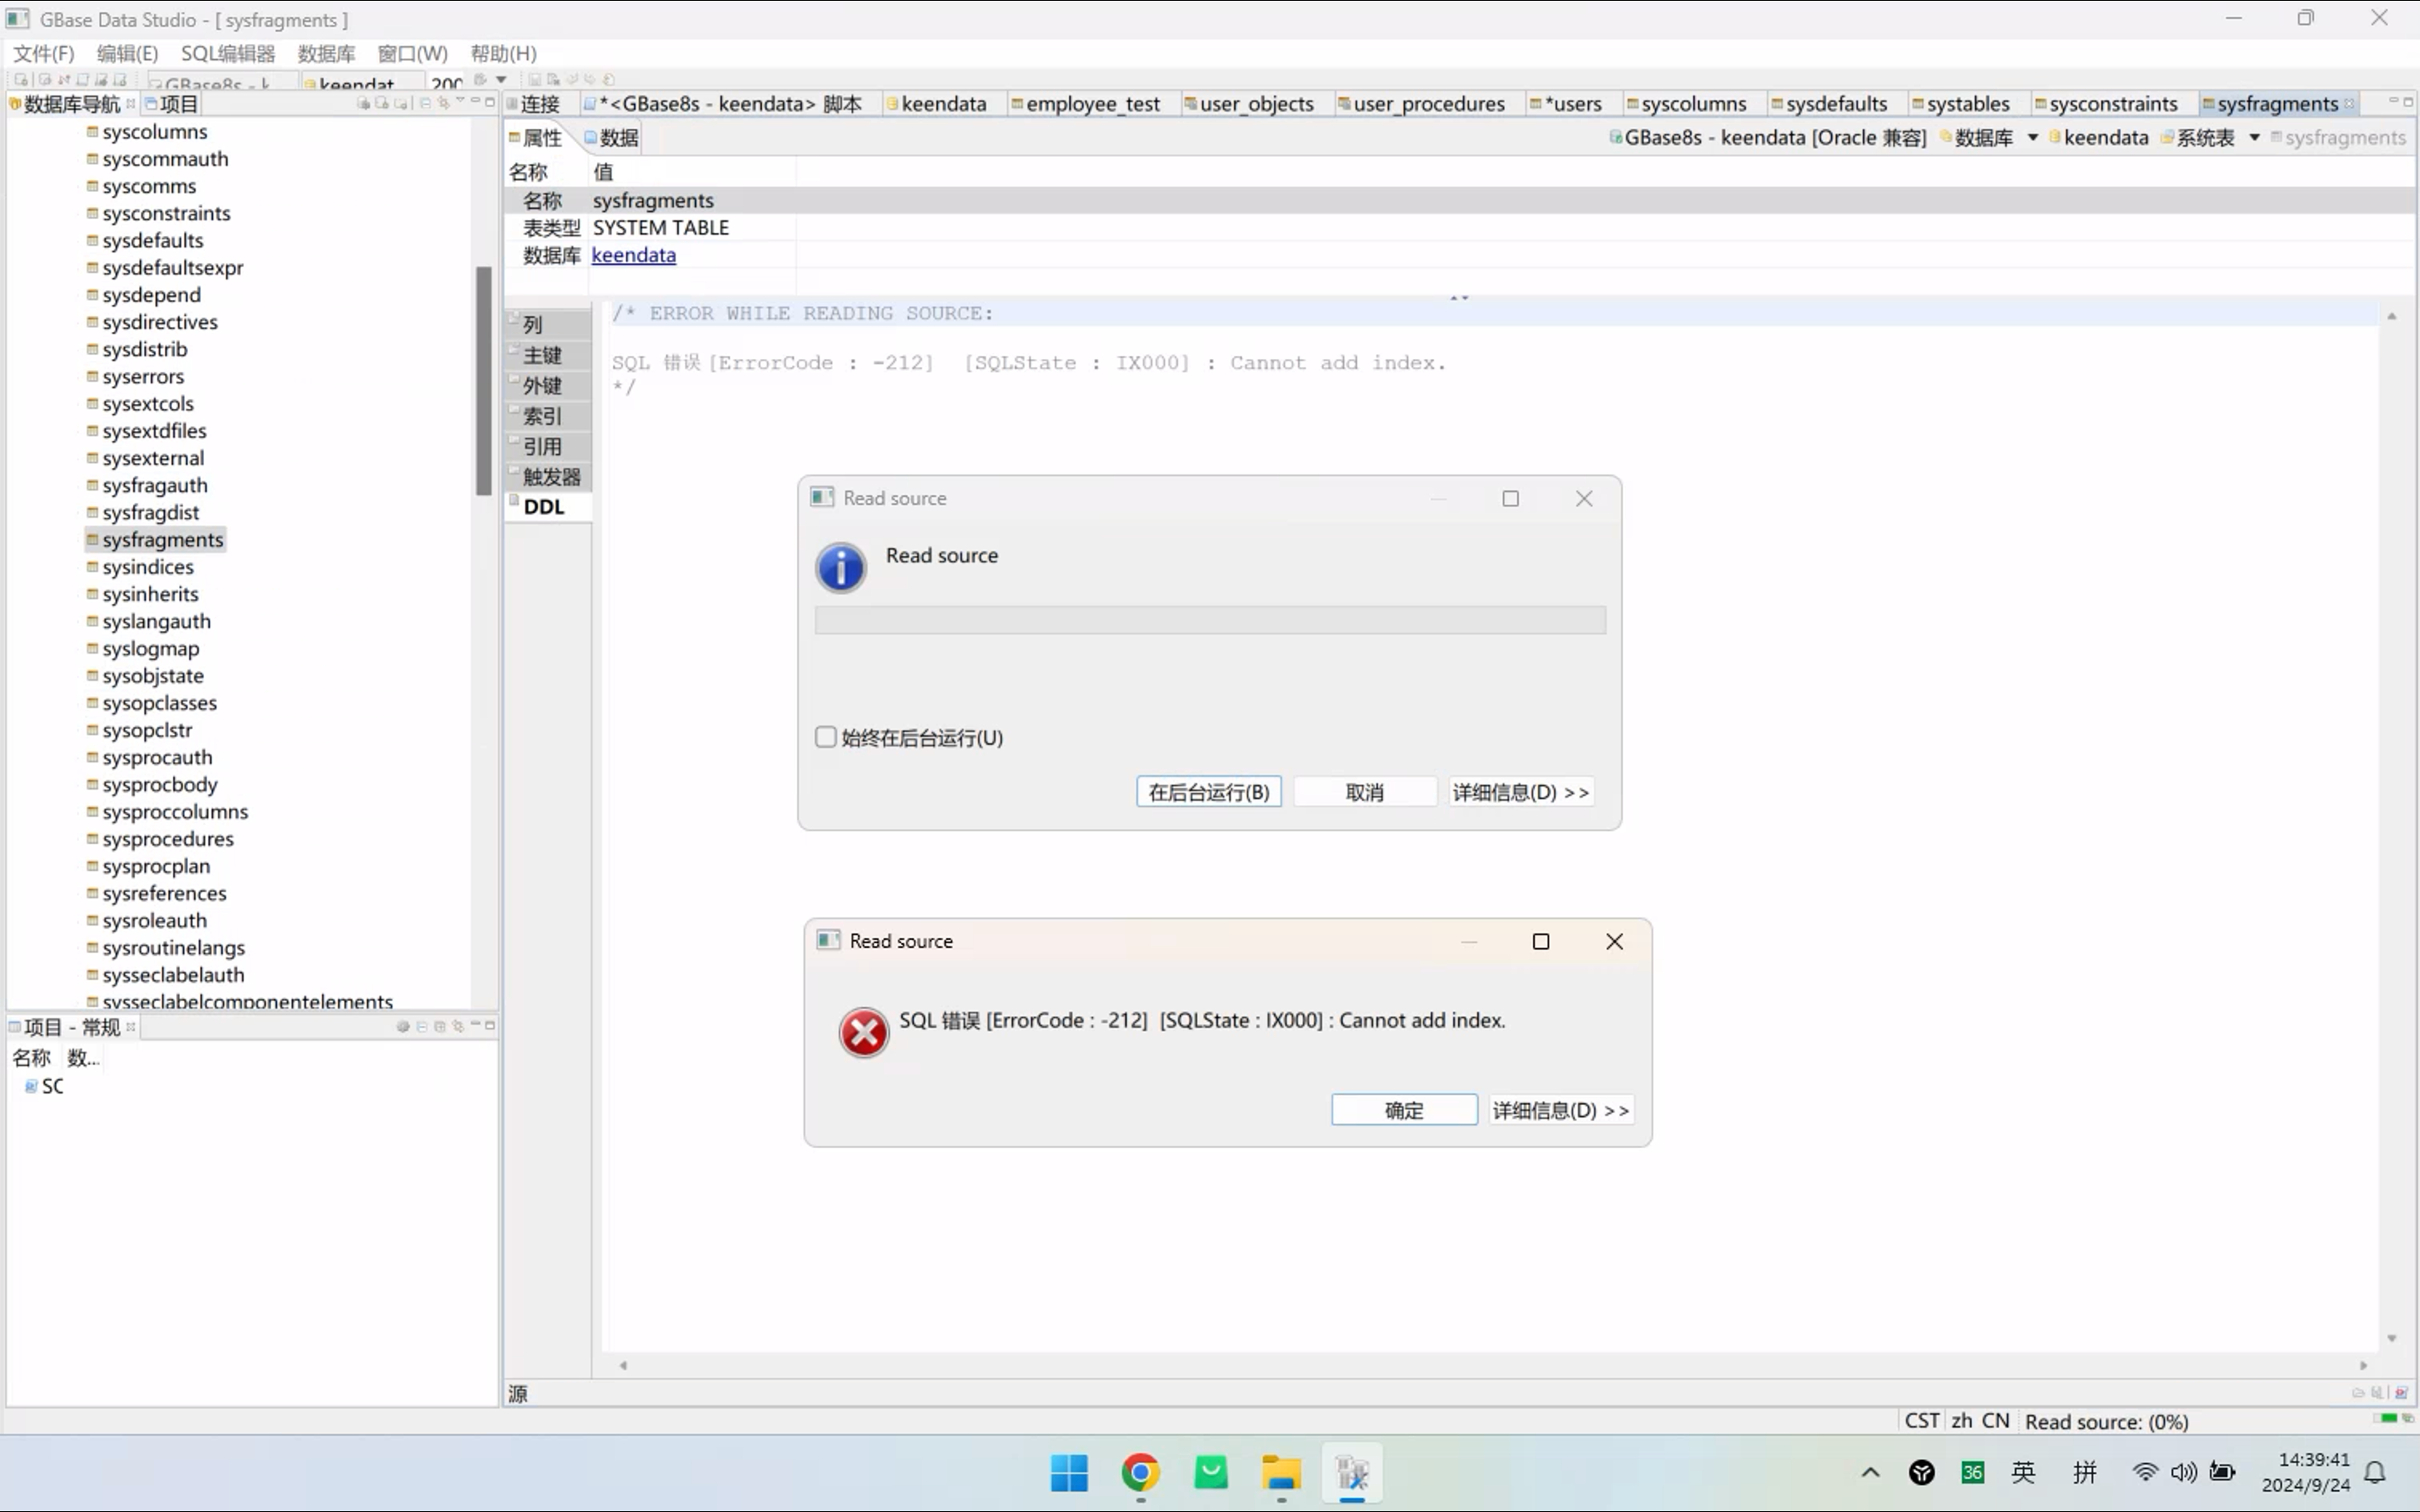Screen dimensions: 2420x1512
Task: Click 在后台运行(B) button
Action: 1209,792
